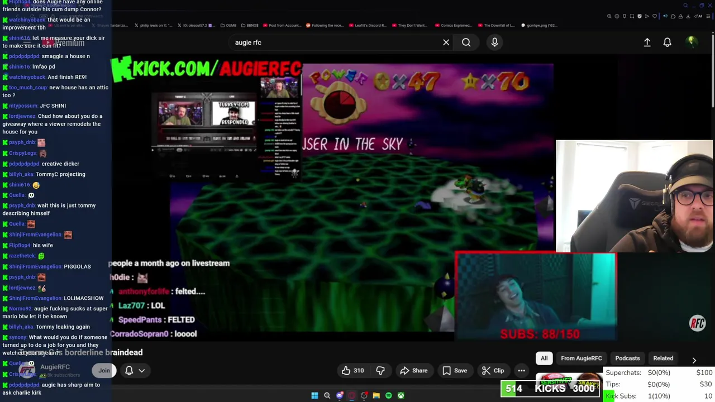This screenshot has width=715, height=402.
Task: Open the Windows Start button
Action: (314, 395)
